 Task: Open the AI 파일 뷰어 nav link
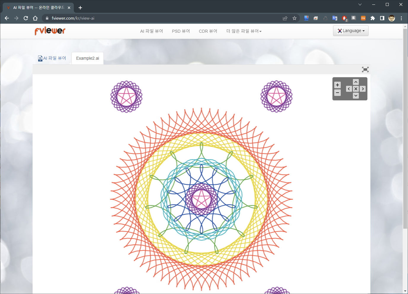point(151,31)
